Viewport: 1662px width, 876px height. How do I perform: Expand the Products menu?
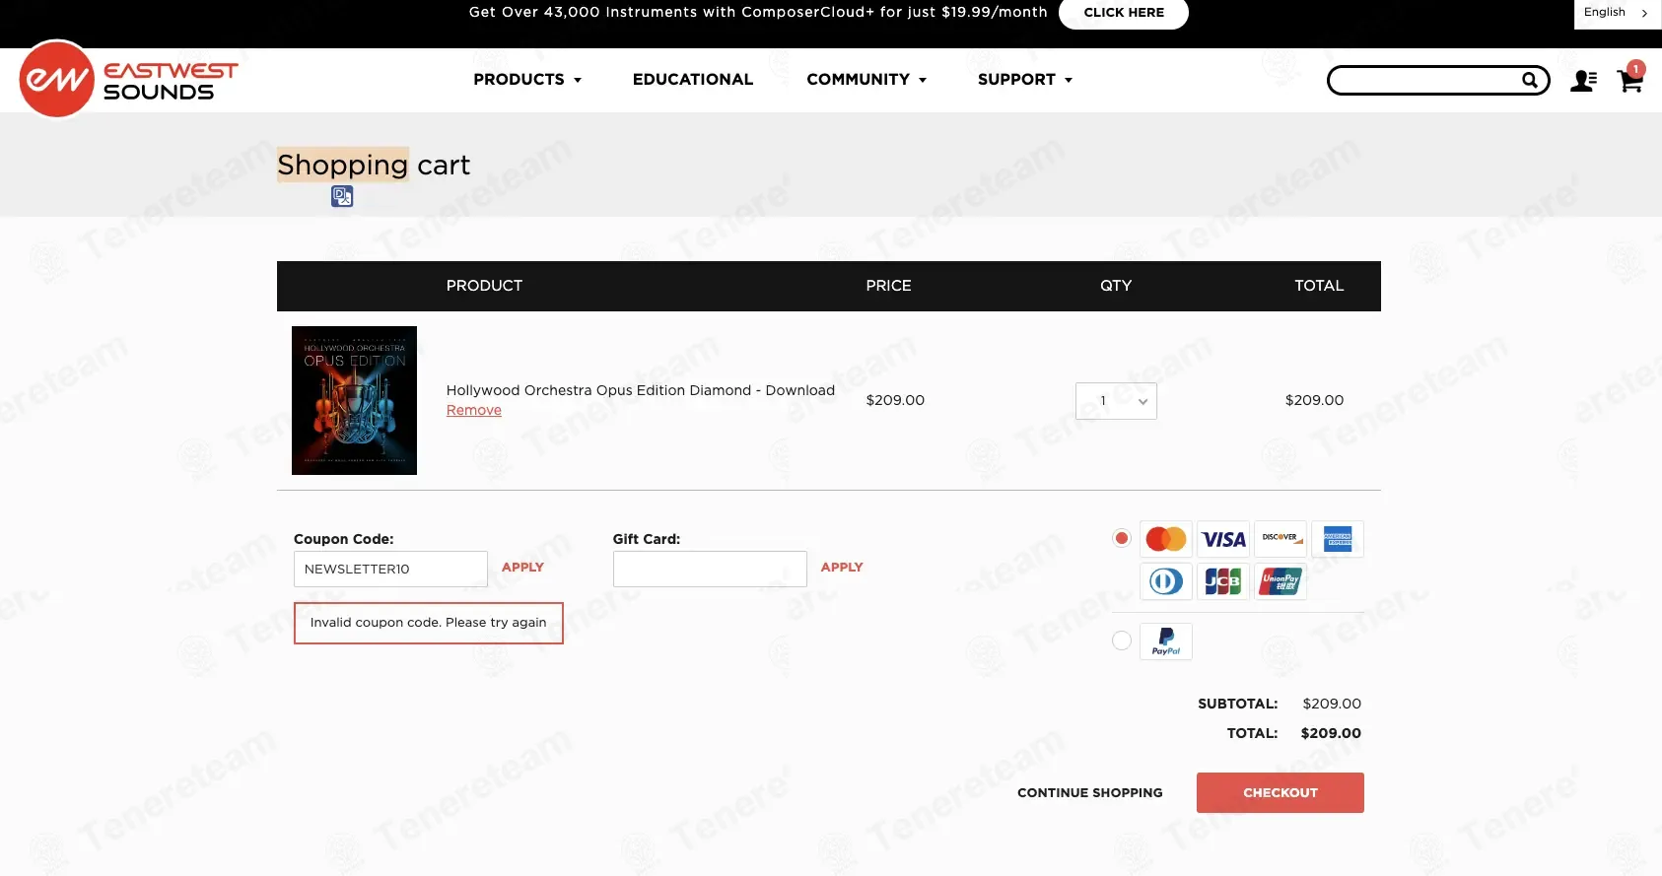[527, 80]
